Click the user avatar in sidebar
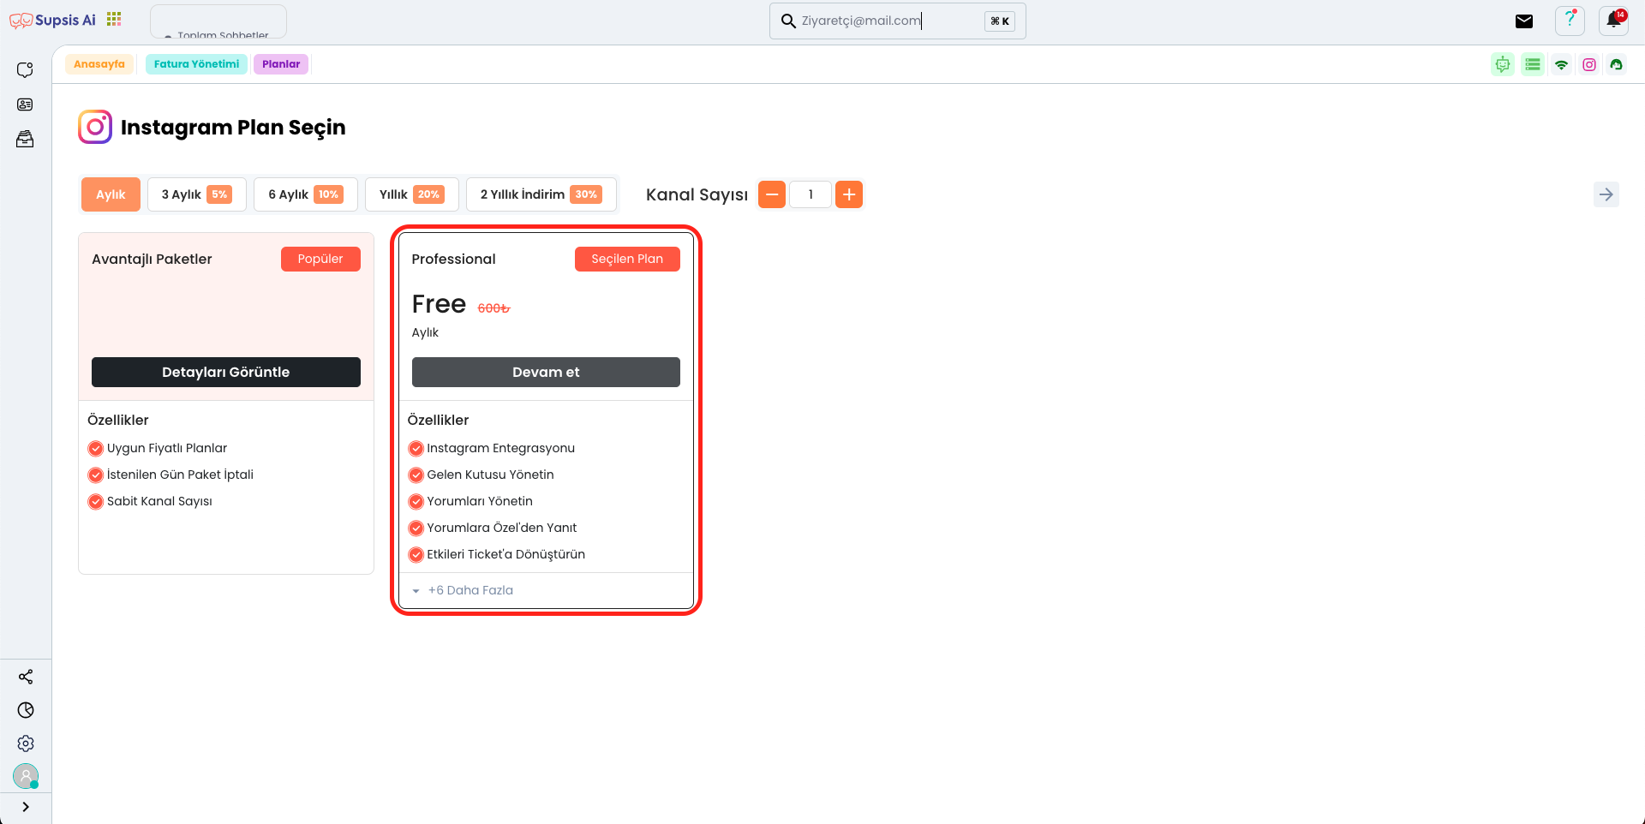 point(26,776)
